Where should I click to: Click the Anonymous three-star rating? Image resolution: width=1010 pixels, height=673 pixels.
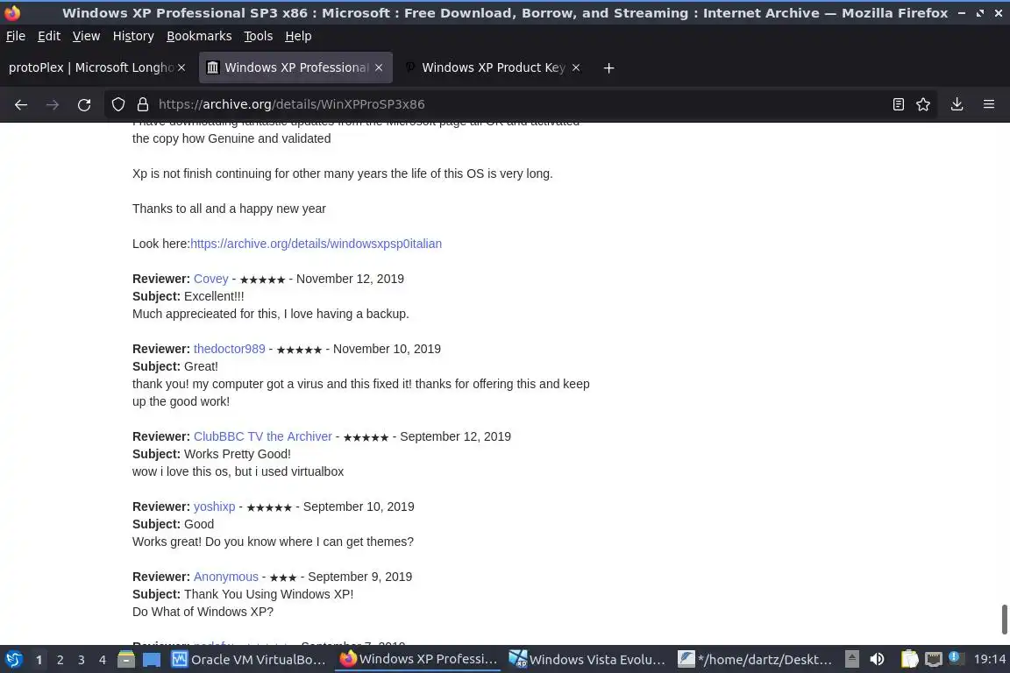tap(283, 577)
